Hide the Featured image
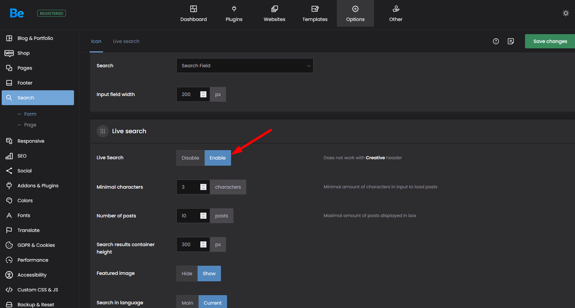 pyautogui.click(x=187, y=274)
